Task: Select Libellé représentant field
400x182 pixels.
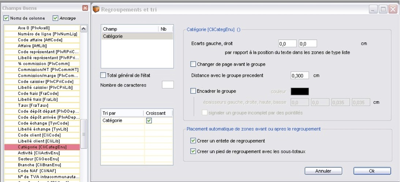Action: (x=42, y=58)
